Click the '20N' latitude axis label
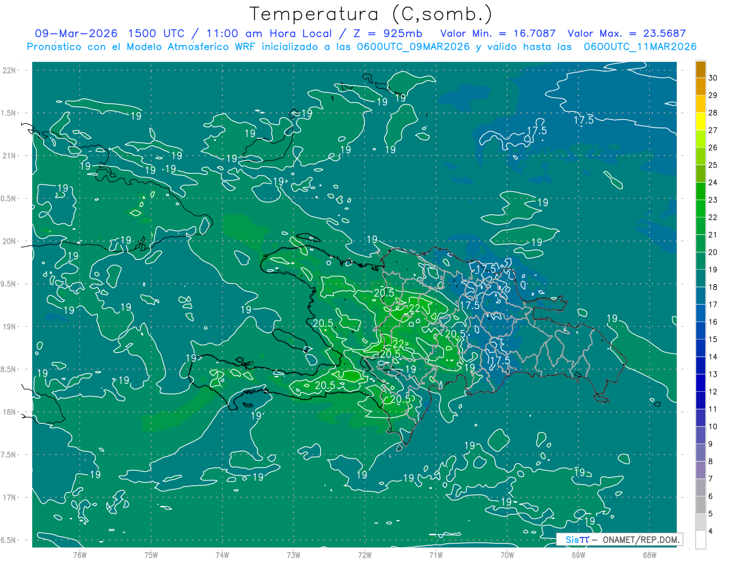The height and width of the screenshot is (563, 729). click(10, 241)
